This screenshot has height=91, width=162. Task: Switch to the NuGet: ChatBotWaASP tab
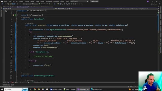8,7
